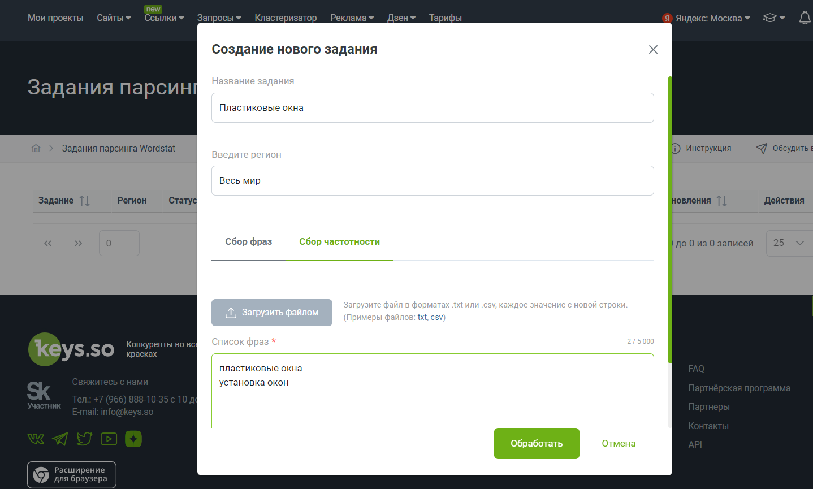The width and height of the screenshot is (813, 489).
Task: Open the paper plane Обсудить icon
Action: 762,148
